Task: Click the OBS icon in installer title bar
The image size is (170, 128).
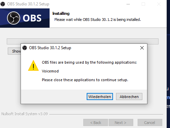Action: tap(3, 4)
